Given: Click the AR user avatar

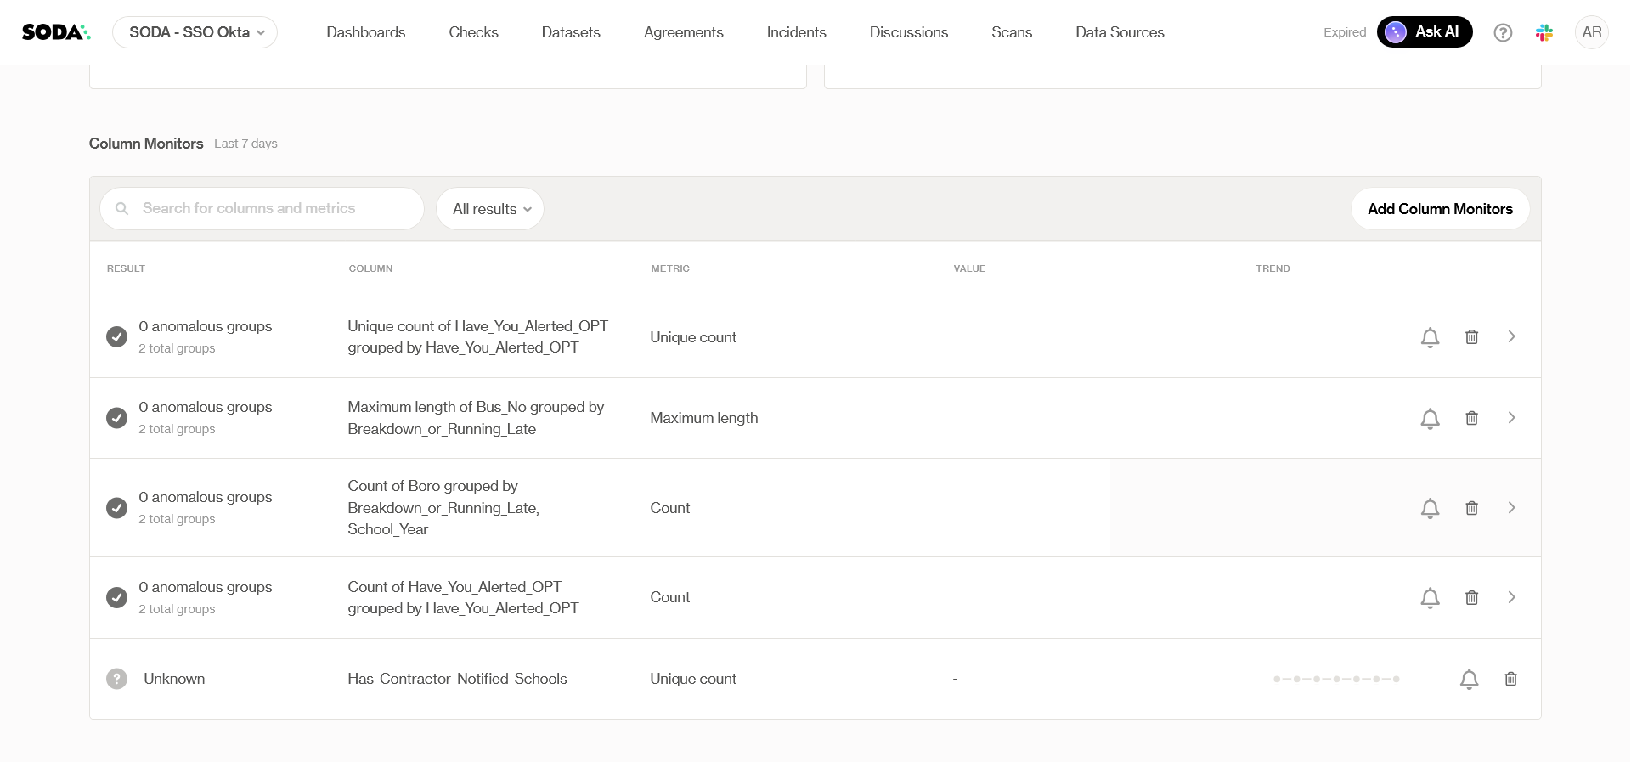Looking at the screenshot, I should [x=1591, y=32].
